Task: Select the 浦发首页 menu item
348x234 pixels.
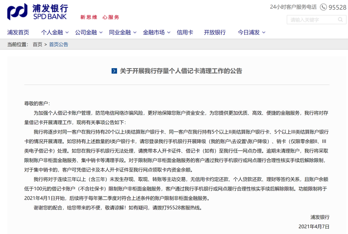Action: (18, 32)
